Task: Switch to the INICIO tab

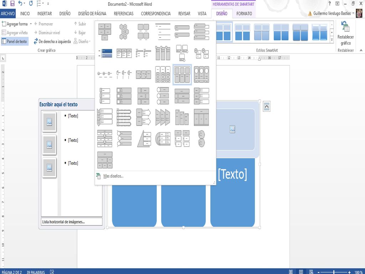Action: [25, 14]
